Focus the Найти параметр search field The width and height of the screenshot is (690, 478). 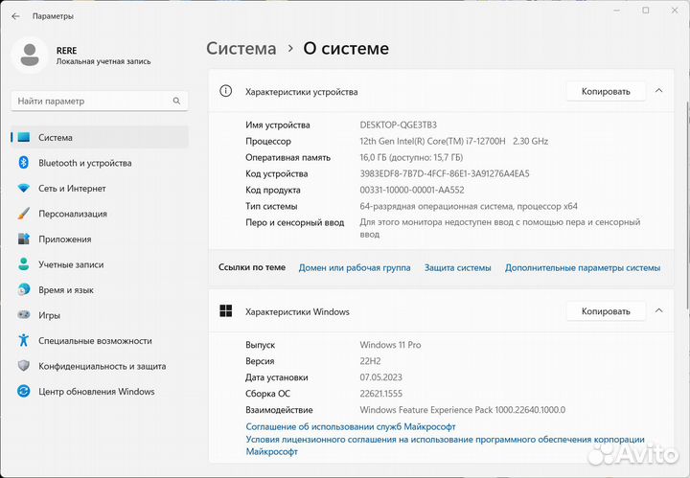[x=100, y=102]
